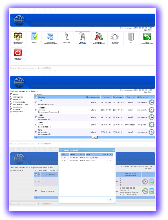Click the Действие column header

click(x=142, y=97)
